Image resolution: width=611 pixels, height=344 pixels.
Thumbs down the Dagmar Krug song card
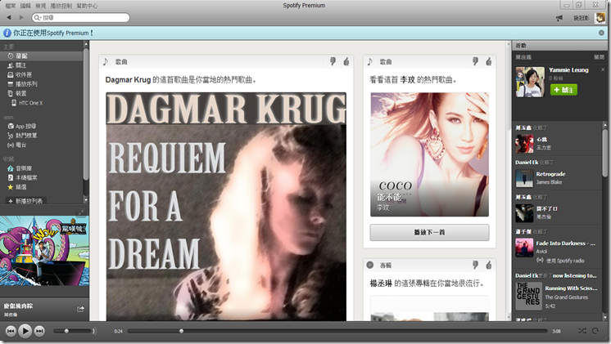333,61
